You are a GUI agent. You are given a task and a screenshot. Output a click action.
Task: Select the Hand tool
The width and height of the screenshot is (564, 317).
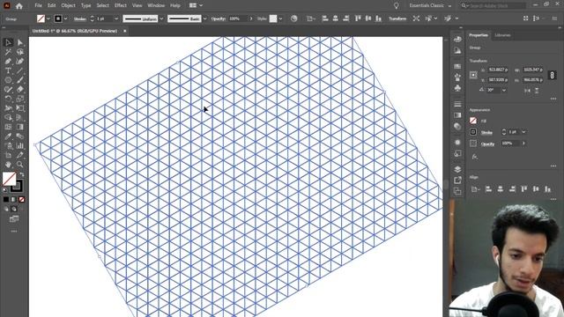click(8, 165)
